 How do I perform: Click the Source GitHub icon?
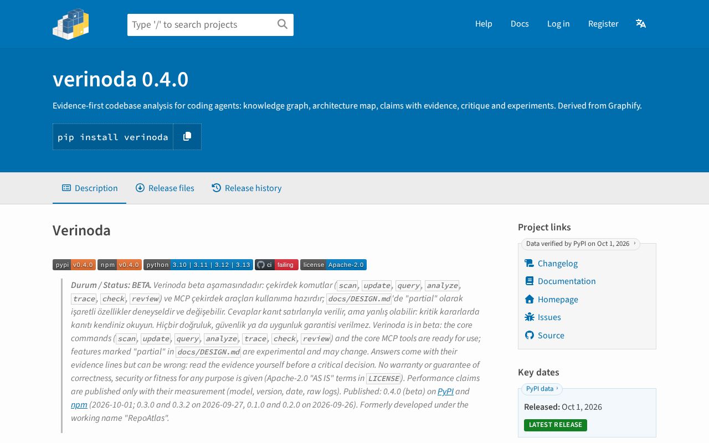click(530, 336)
